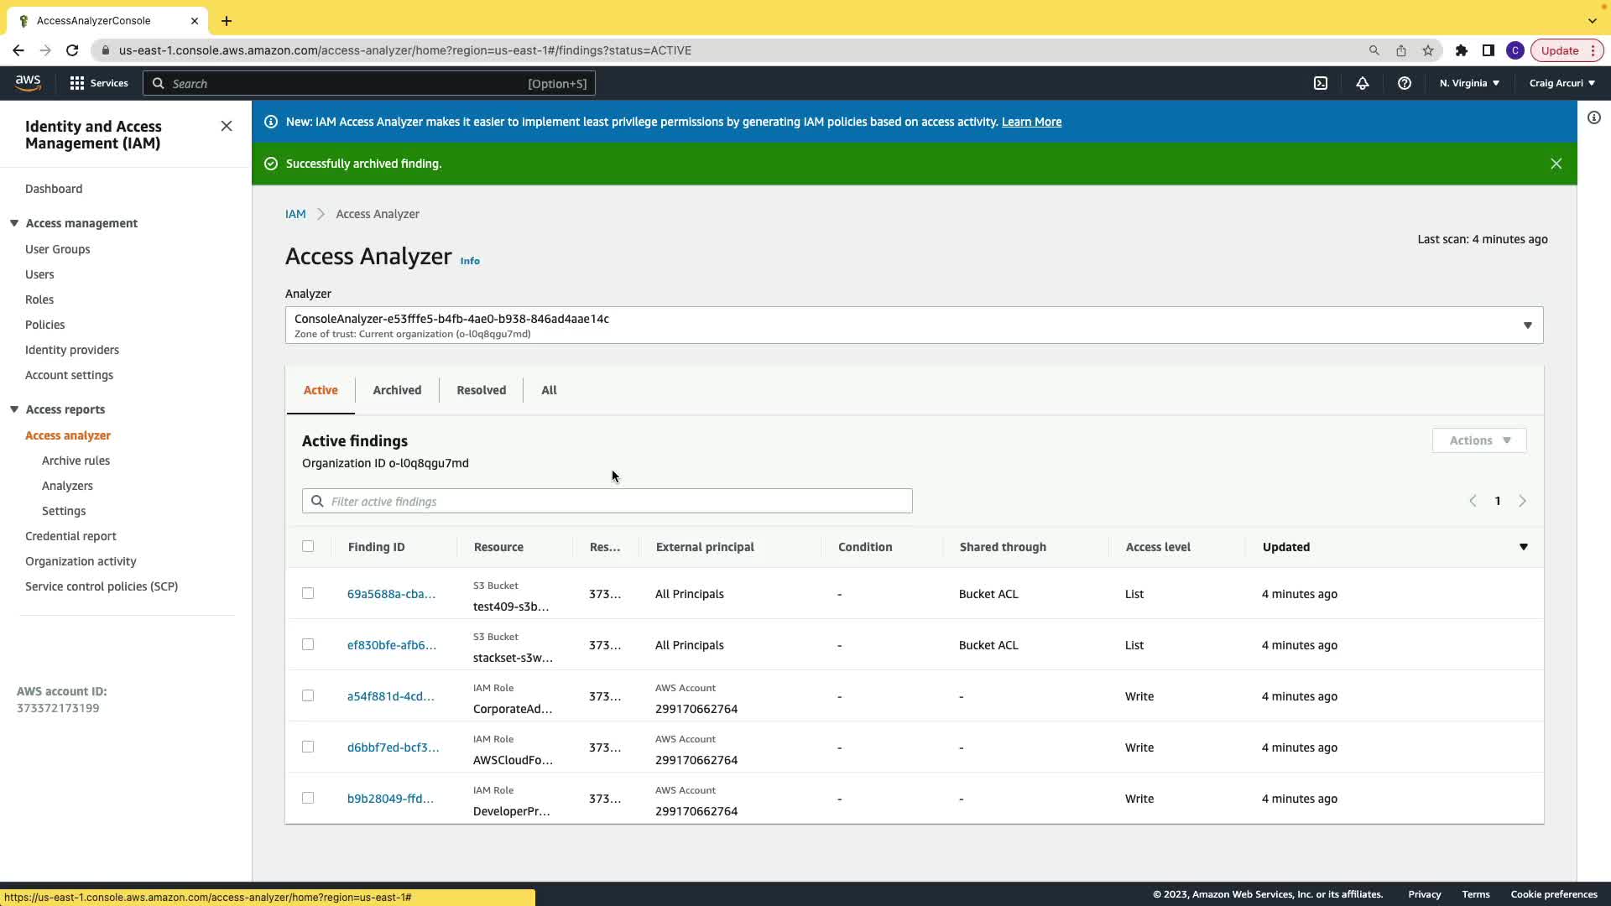The width and height of the screenshot is (1611, 906).
Task: Click the Learn More link in banner
Action: 1031,122
